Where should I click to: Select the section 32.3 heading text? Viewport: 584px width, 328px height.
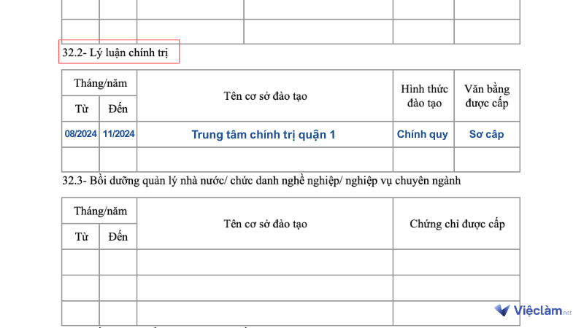click(261, 181)
